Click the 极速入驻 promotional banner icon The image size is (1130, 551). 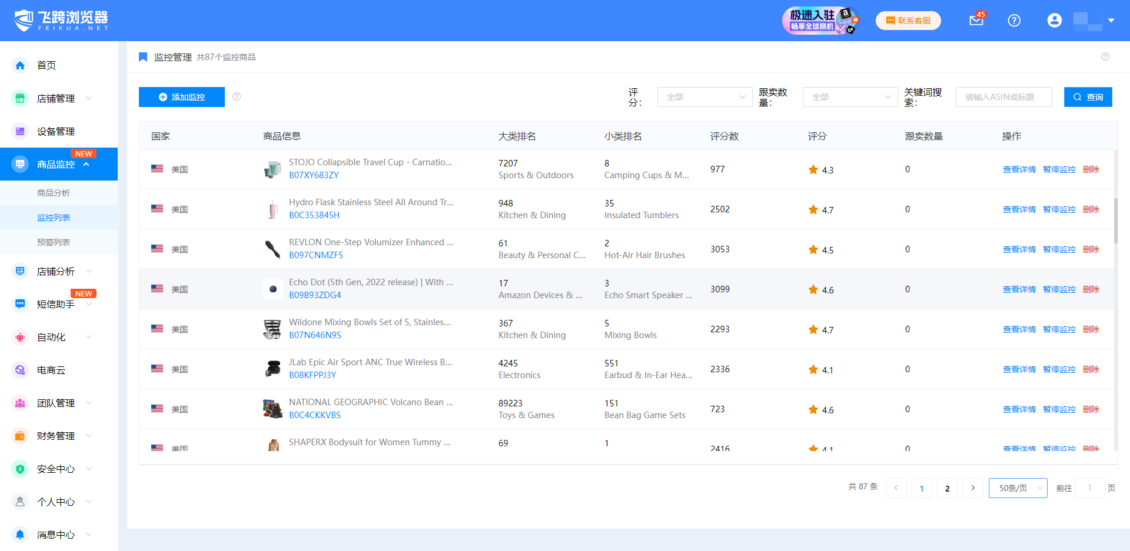tap(820, 21)
